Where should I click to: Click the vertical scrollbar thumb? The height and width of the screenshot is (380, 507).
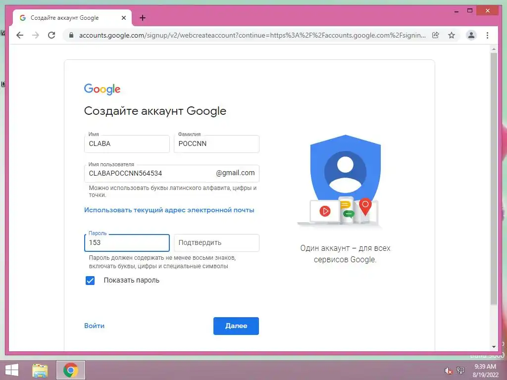pos(494,178)
